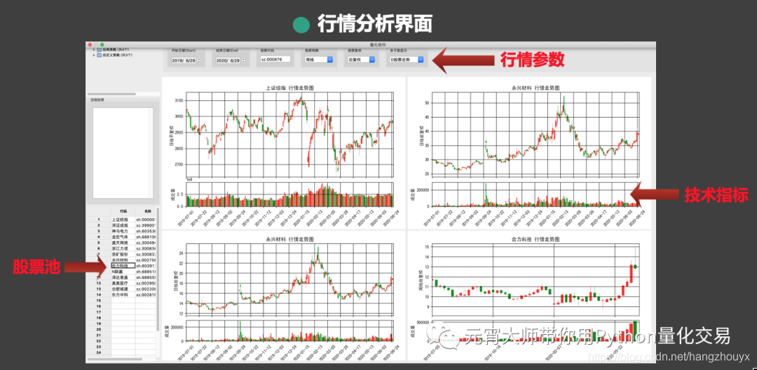Select the 自定义策略 folder icon
Image resolution: width=757 pixels, height=370 pixels.
[99, 55]
